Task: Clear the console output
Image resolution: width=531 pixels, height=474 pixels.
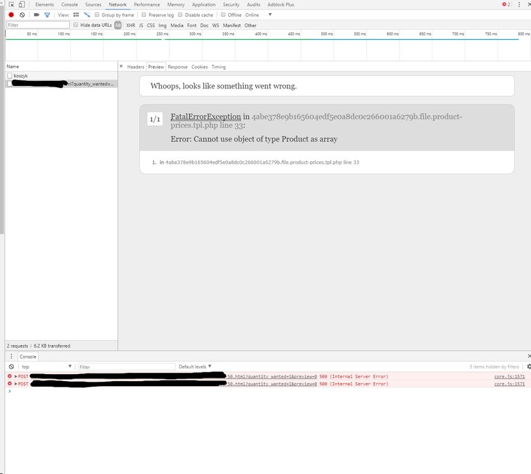Action: (x=11, y=367)
